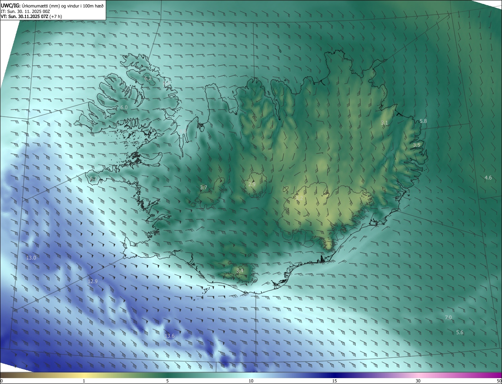Click the 7.0 value label in the southeast sea
Screen dimensions: 502x384
pos(448,317)
